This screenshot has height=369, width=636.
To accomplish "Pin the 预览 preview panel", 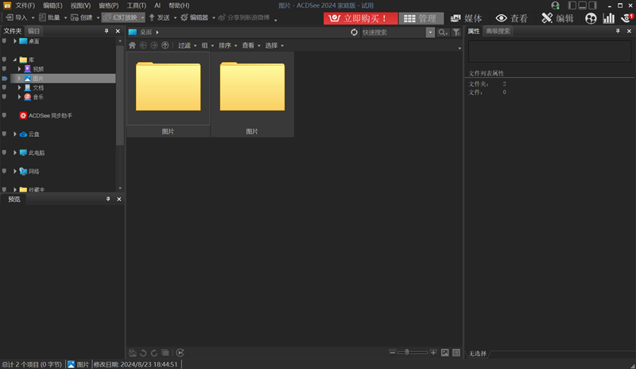I will click(107, 199).
